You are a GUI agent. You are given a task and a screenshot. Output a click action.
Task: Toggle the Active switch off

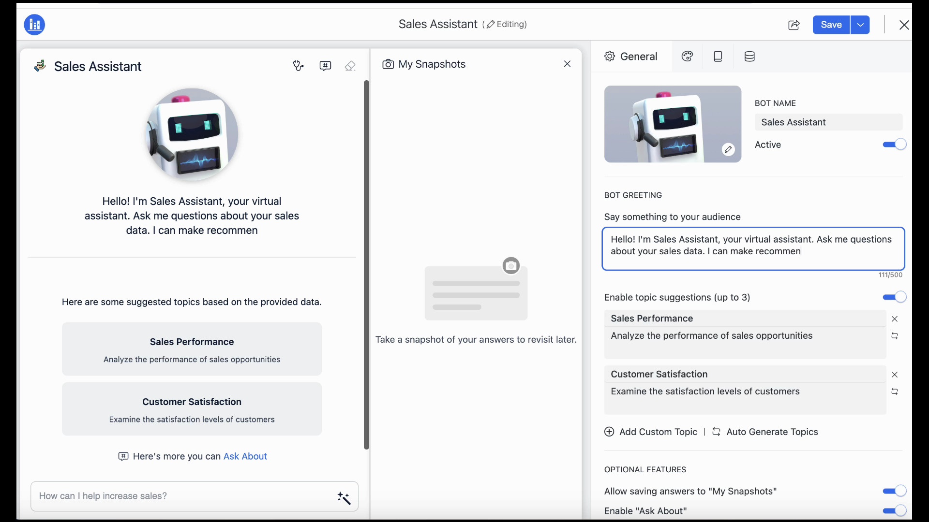tap(894, 144)
